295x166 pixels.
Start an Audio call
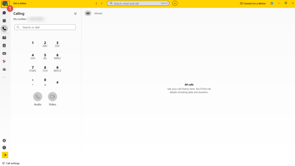coord(38,97)
